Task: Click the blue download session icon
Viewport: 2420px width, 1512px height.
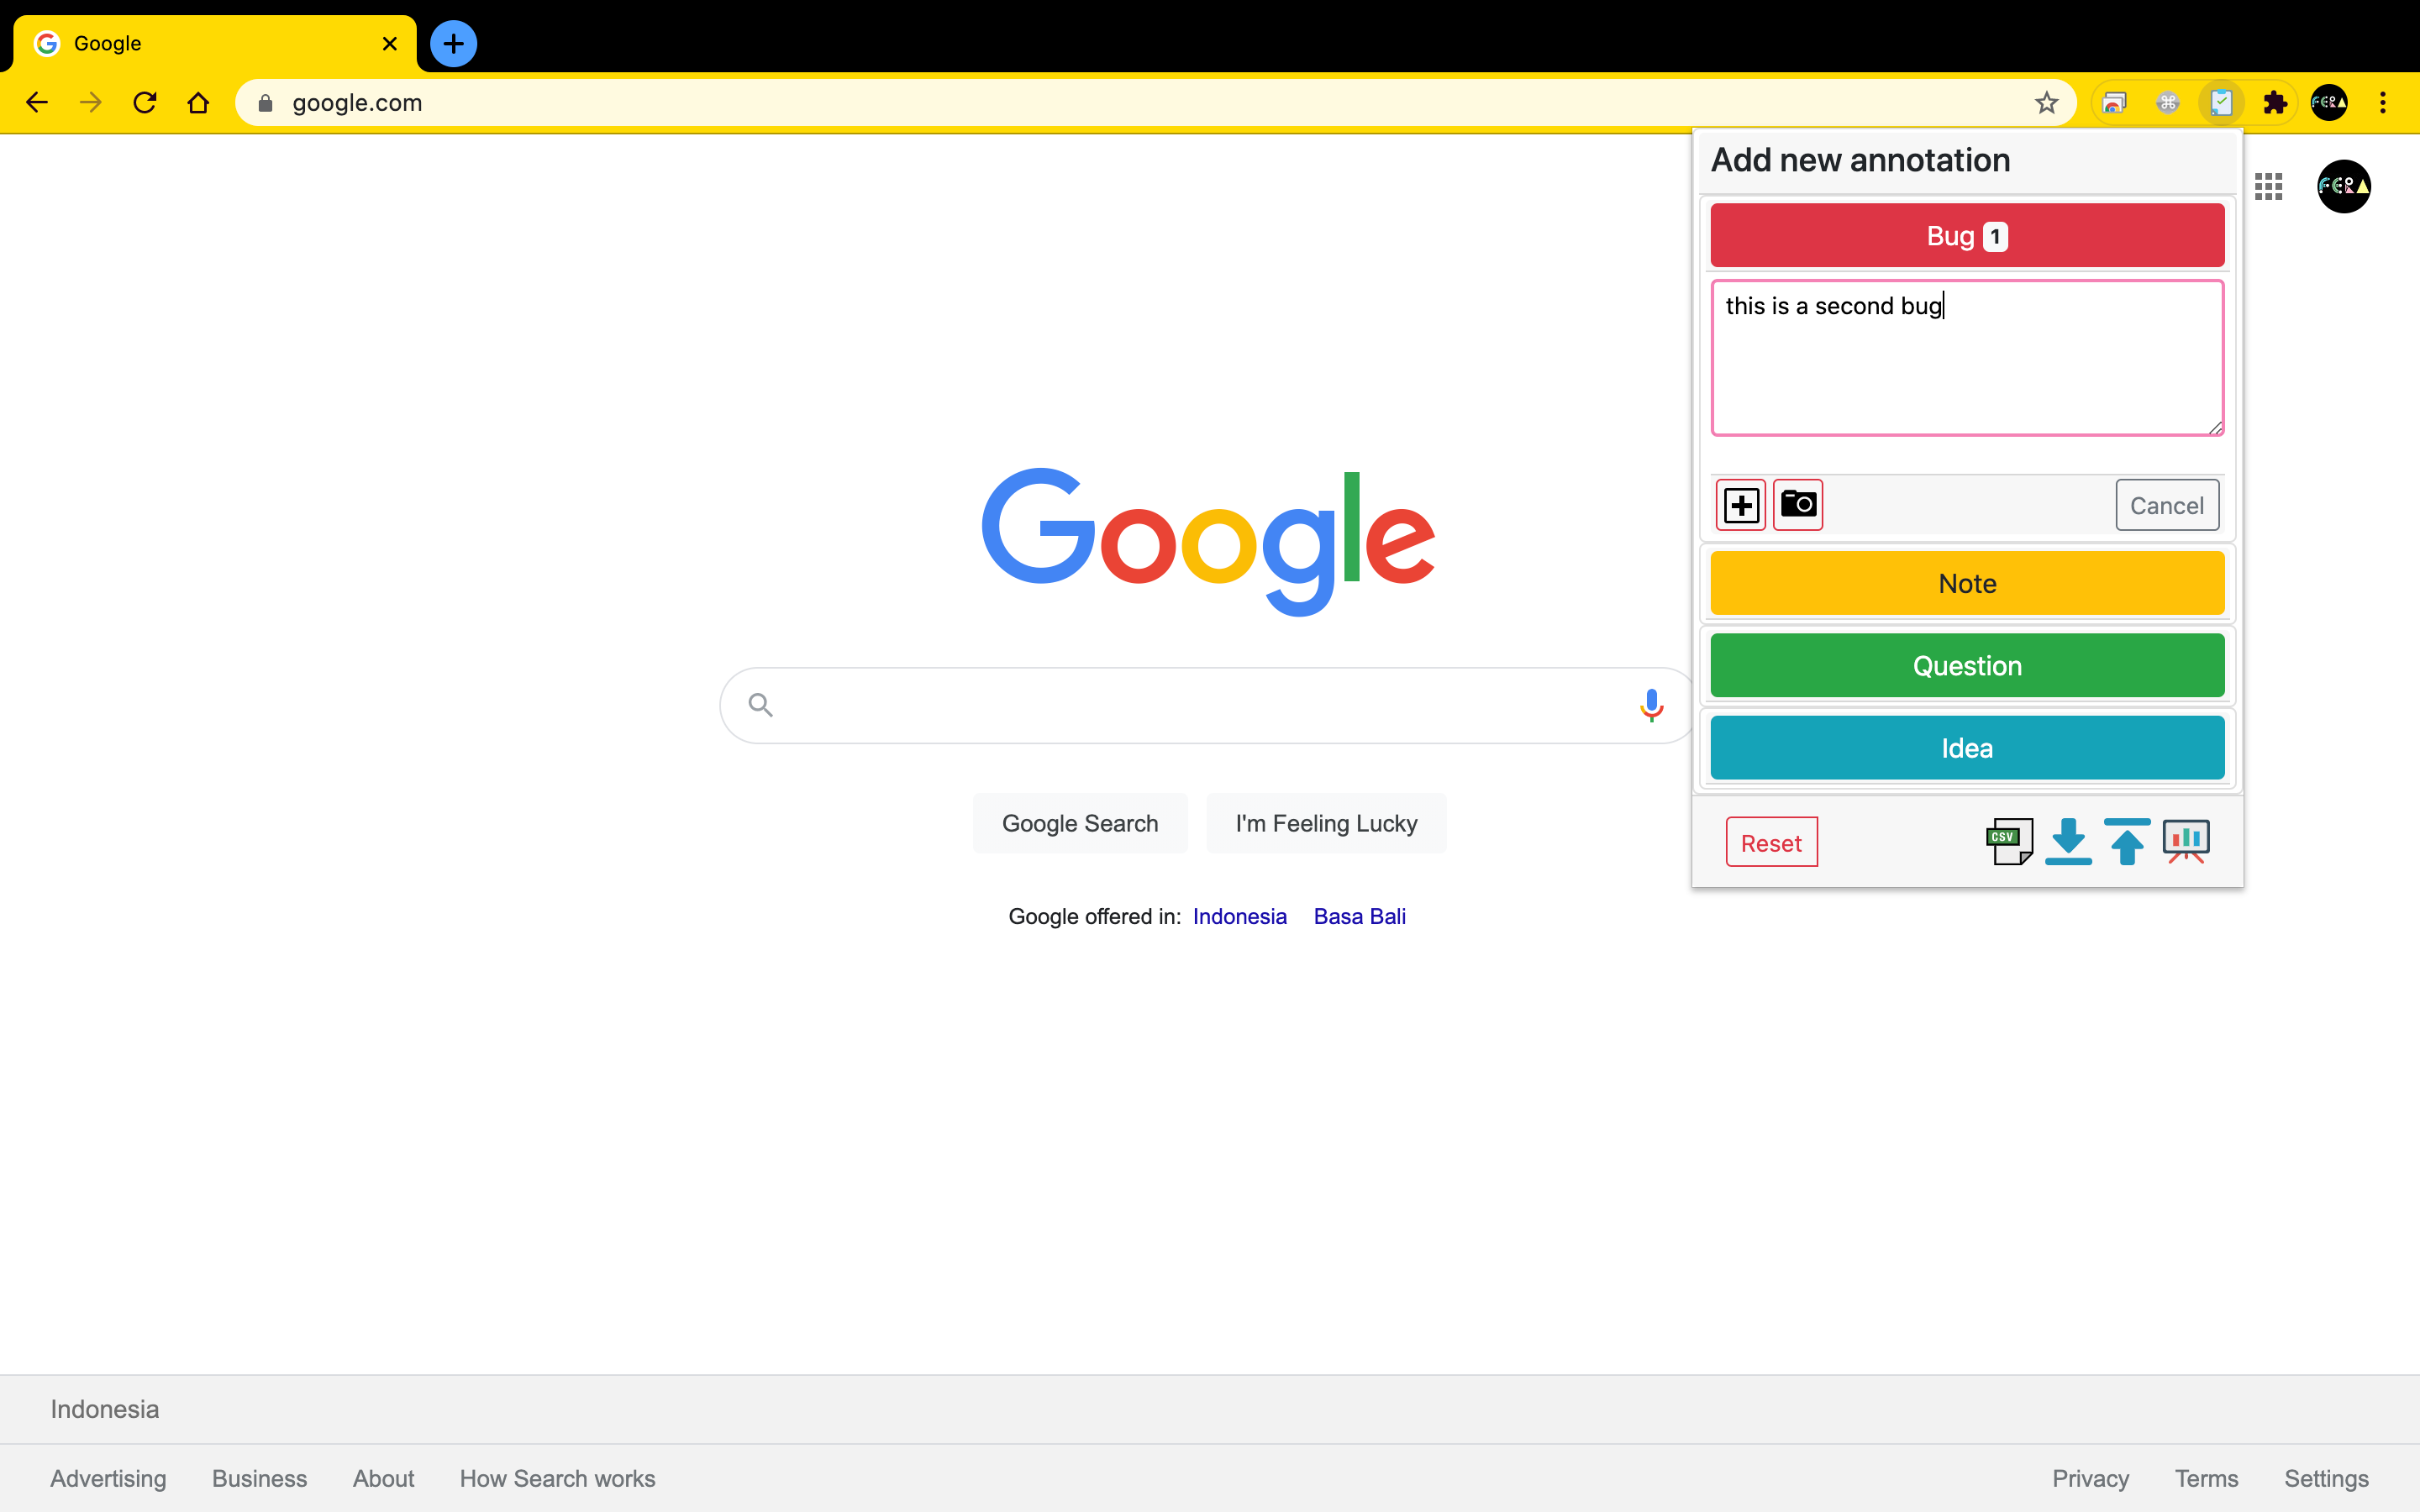Action: click(2068, 841)
